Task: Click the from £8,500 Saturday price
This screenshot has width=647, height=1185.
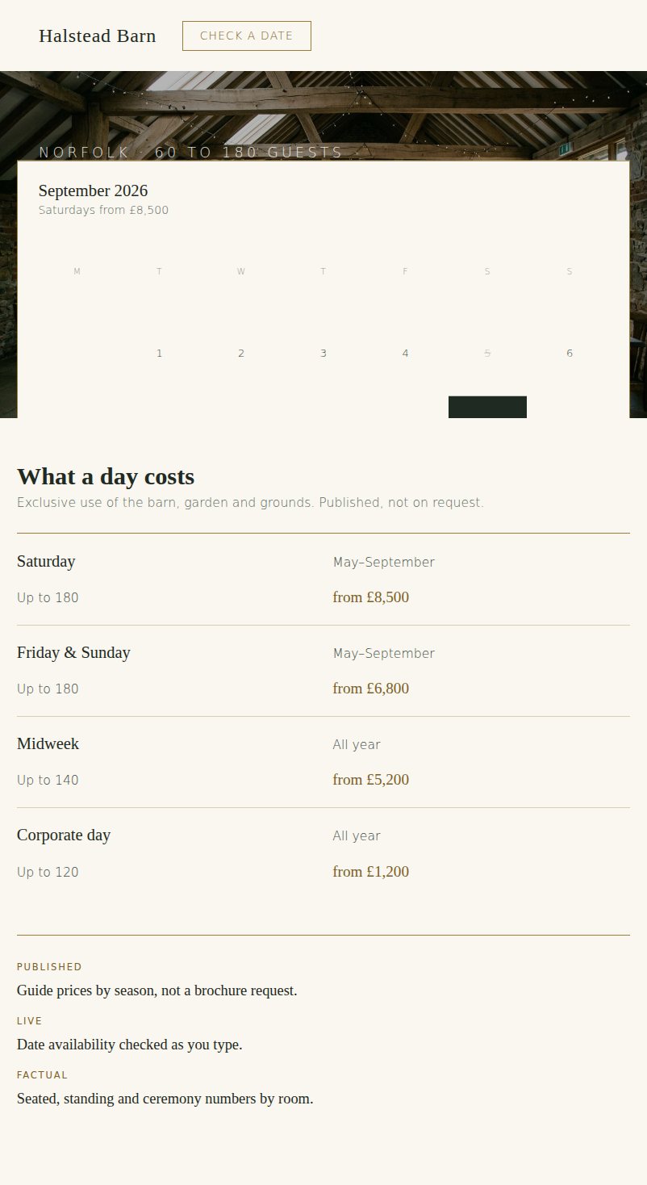Action: [x=371, y=597]
